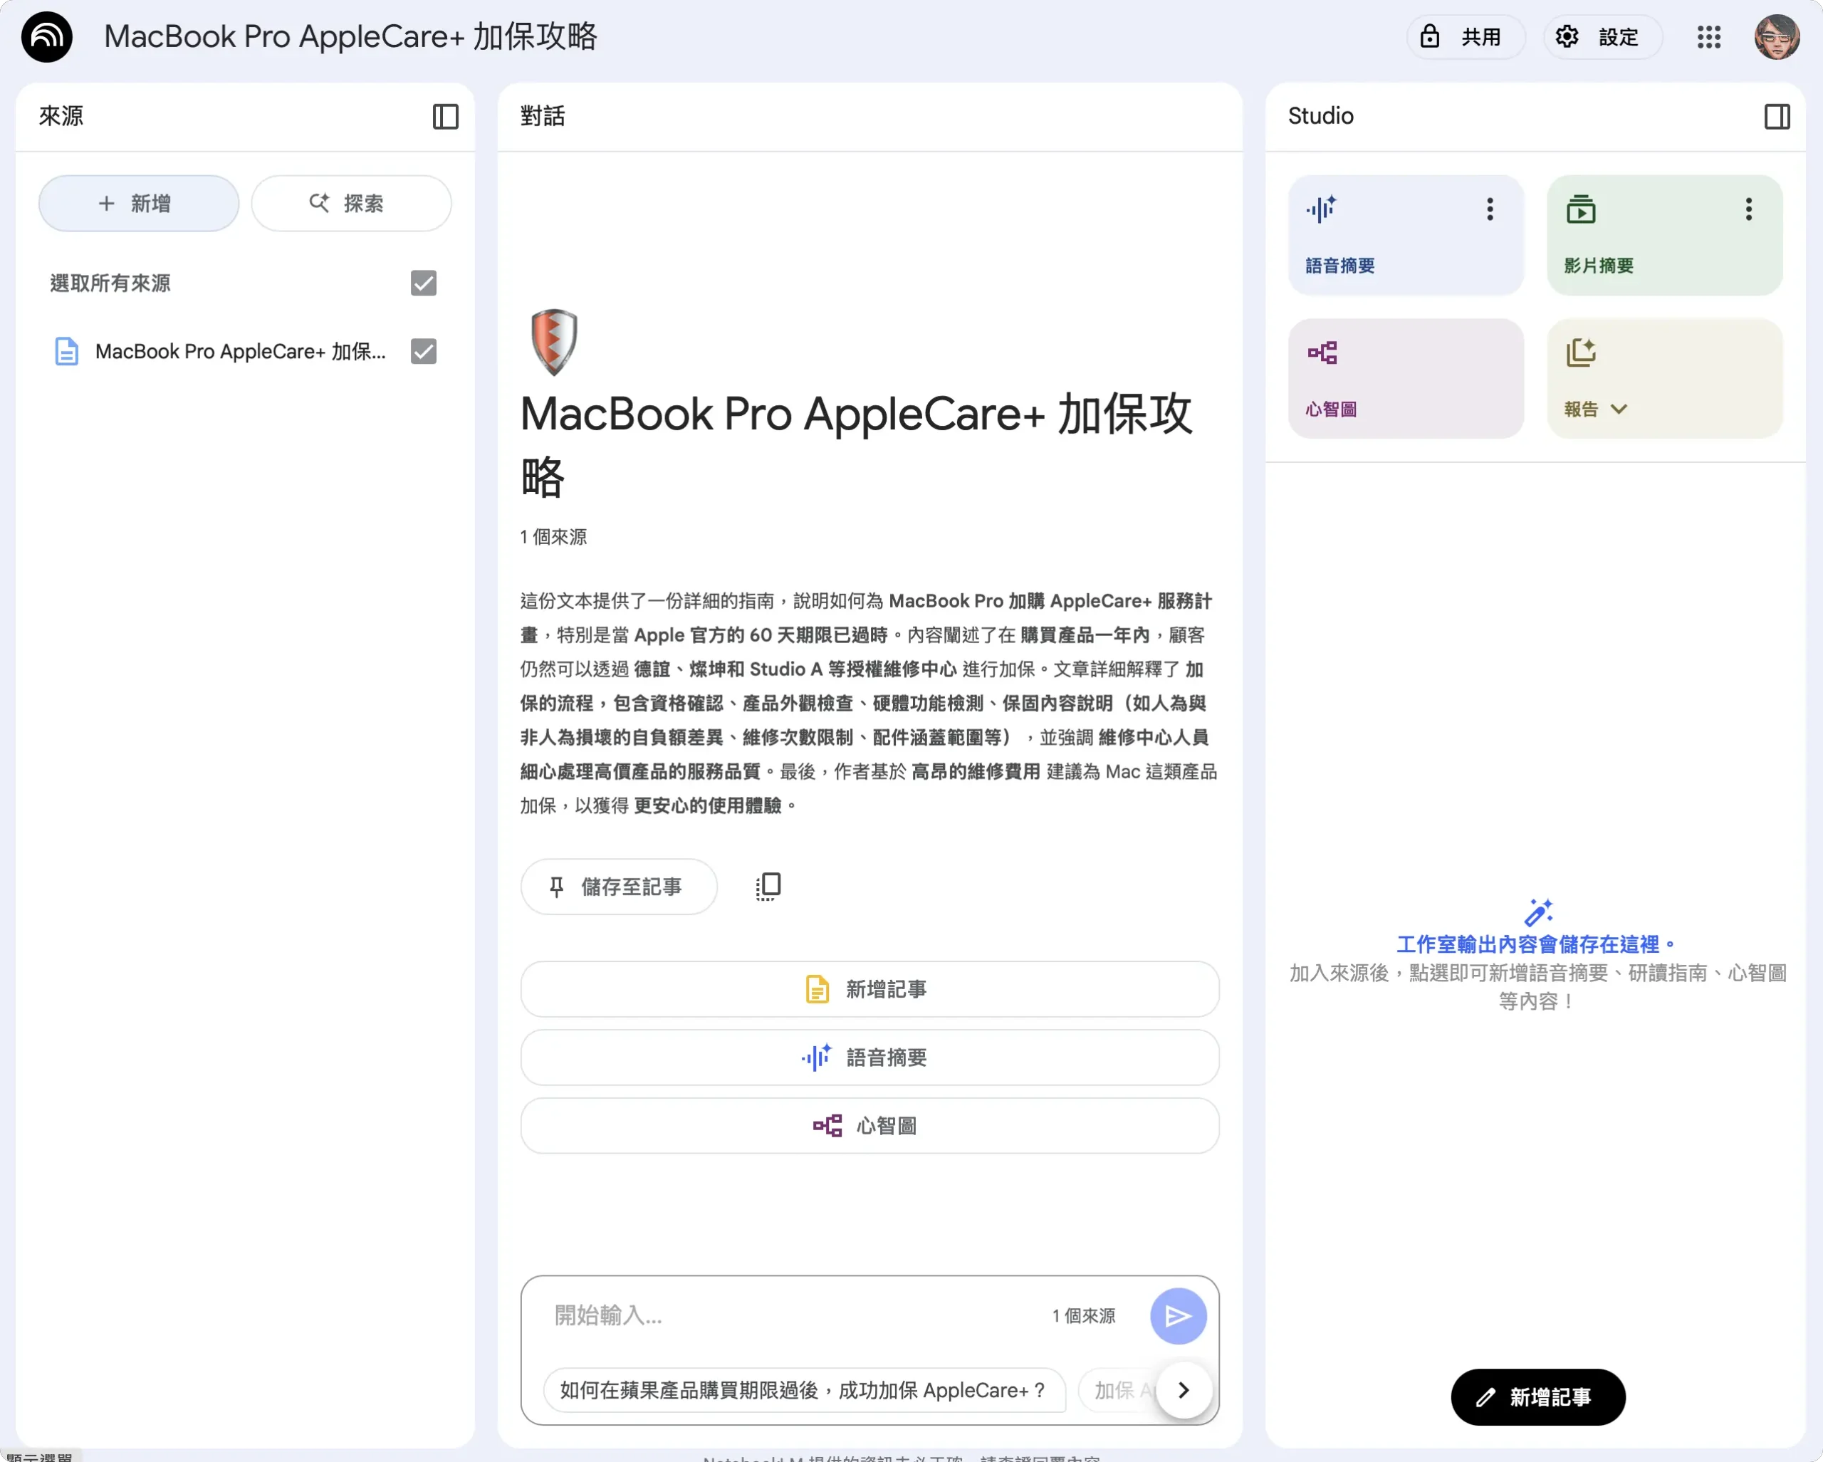Toggle the MacBook Pro AppleCare+ source checkbox
1823x1462 pixels.
pyautogui.click(x=424, y=351)
